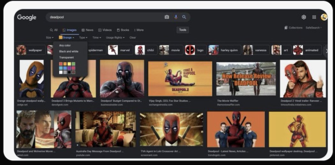Image resolution: width=335 pixels, height=165 pixels.
Task: Select the art suggestion chip
Action: pos(281,50)
